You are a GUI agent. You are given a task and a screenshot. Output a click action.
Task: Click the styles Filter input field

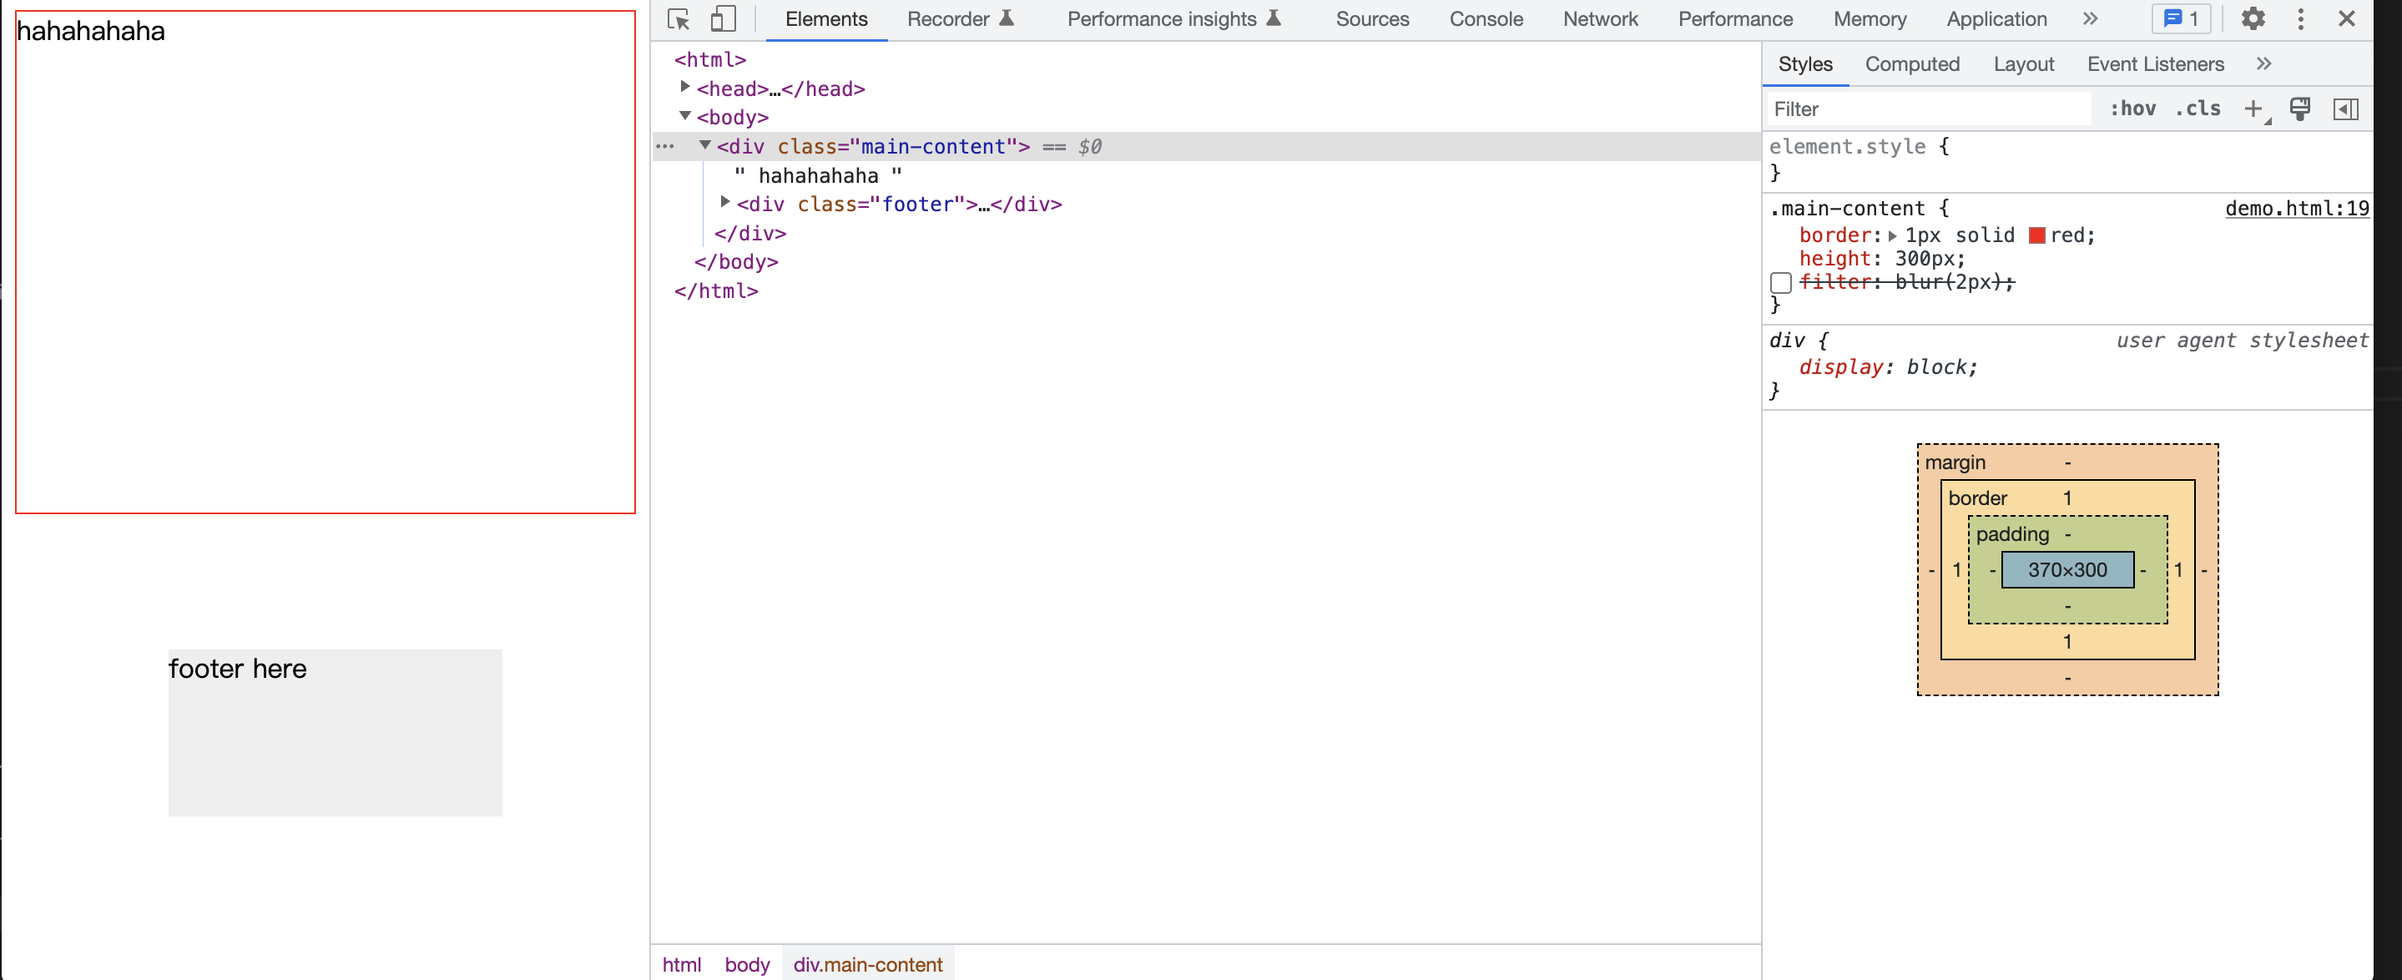1926,109
